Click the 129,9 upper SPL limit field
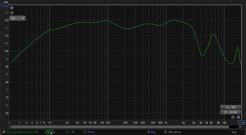Image resolution: width=246 pixels, height=135 pixels. (x=5, y=5)
